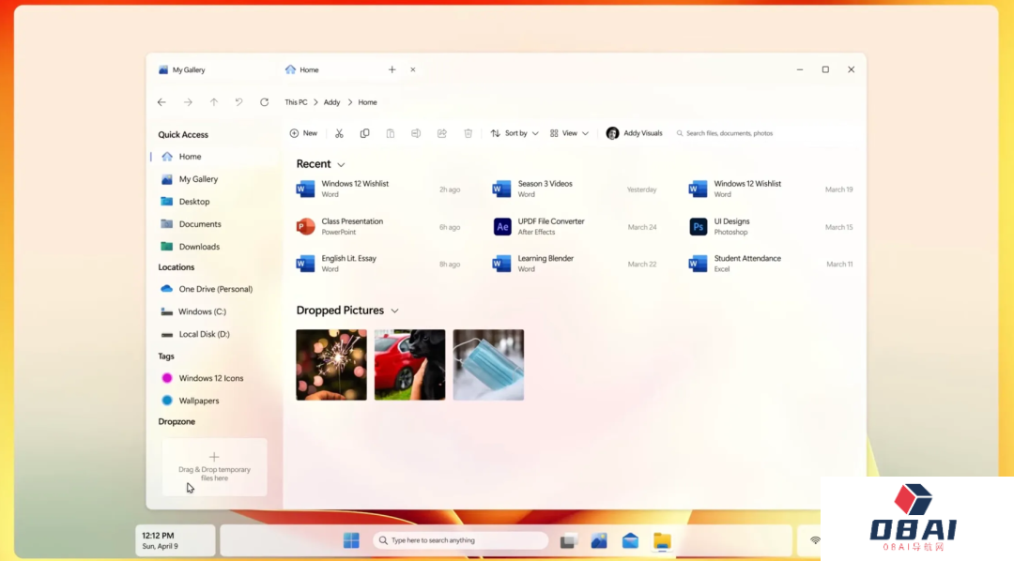The width and height of the screenshot is (1014, 561).
Task: Select Downloads in Quick Access
Action: click(x=199, y=247)
